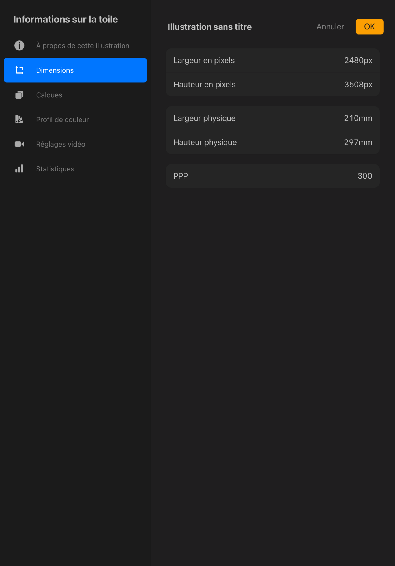This screenshot has height=566, width=395.
Task: Select the 210mm physical width value
Action: [x=358, y=118]
